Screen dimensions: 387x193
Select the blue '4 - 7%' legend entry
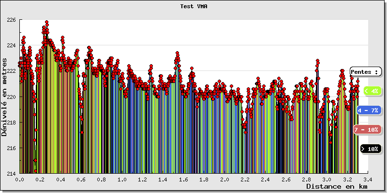[x=370, y=110]
